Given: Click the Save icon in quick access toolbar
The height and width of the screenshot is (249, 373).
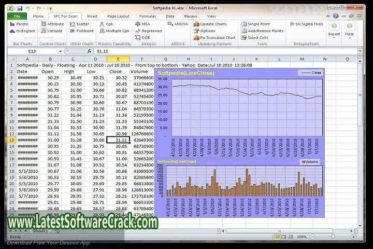Looking at the screenshot, I should tap(20, 8).
